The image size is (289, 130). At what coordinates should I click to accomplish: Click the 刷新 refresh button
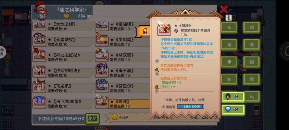(93, 119)
